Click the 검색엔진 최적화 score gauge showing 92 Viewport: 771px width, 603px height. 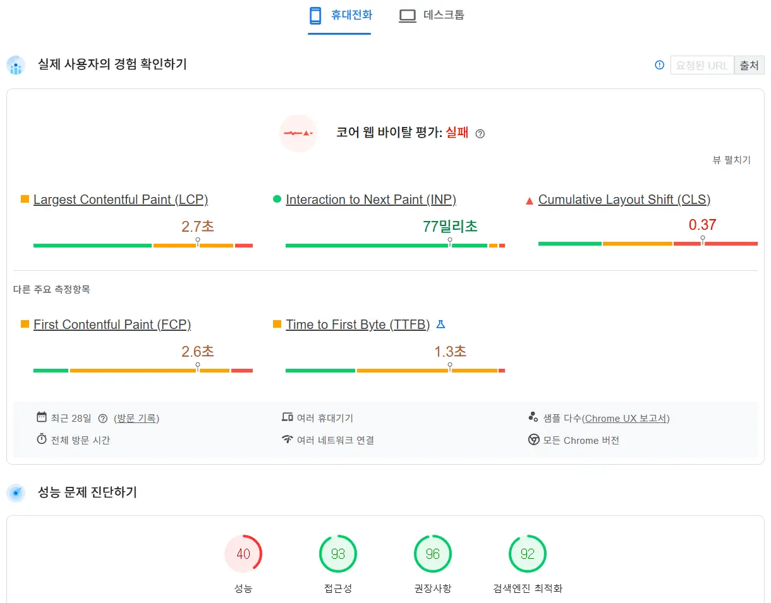pos(528,554)
